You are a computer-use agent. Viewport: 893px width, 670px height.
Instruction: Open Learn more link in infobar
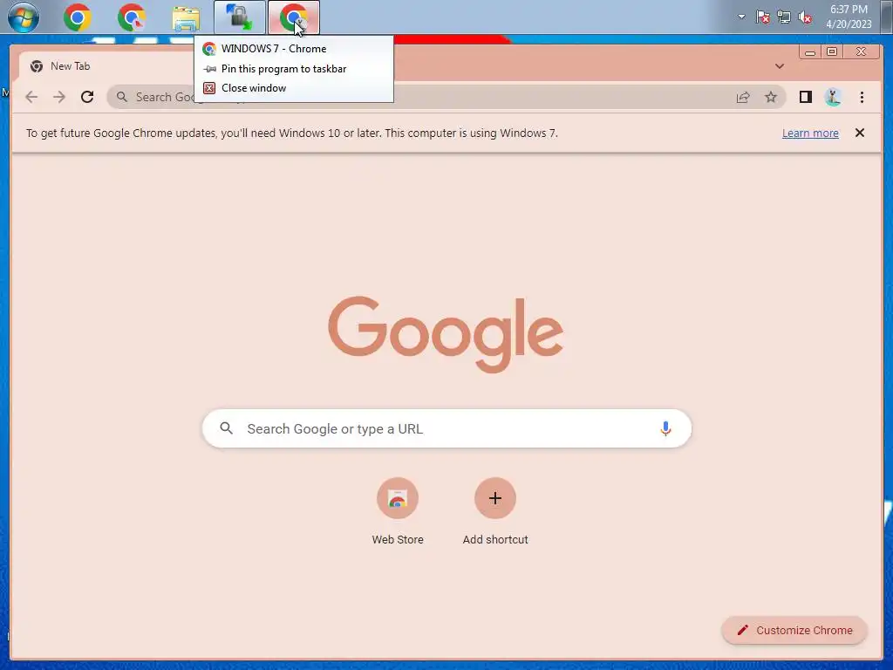tap(810, 133)
